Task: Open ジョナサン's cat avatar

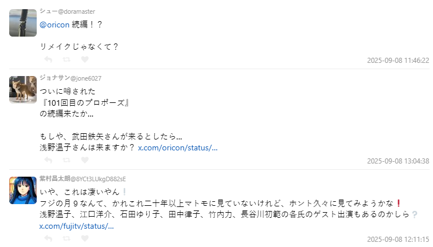Action: tap(23, 90)
